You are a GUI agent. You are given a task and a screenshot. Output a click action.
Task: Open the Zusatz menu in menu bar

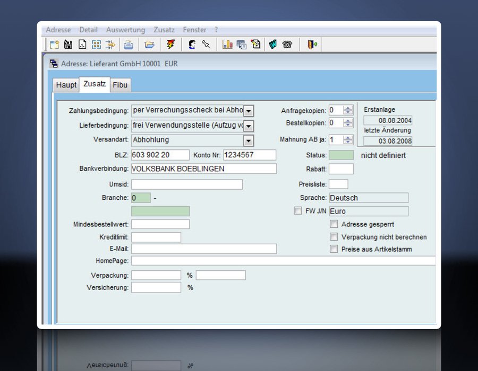(164, 30)
